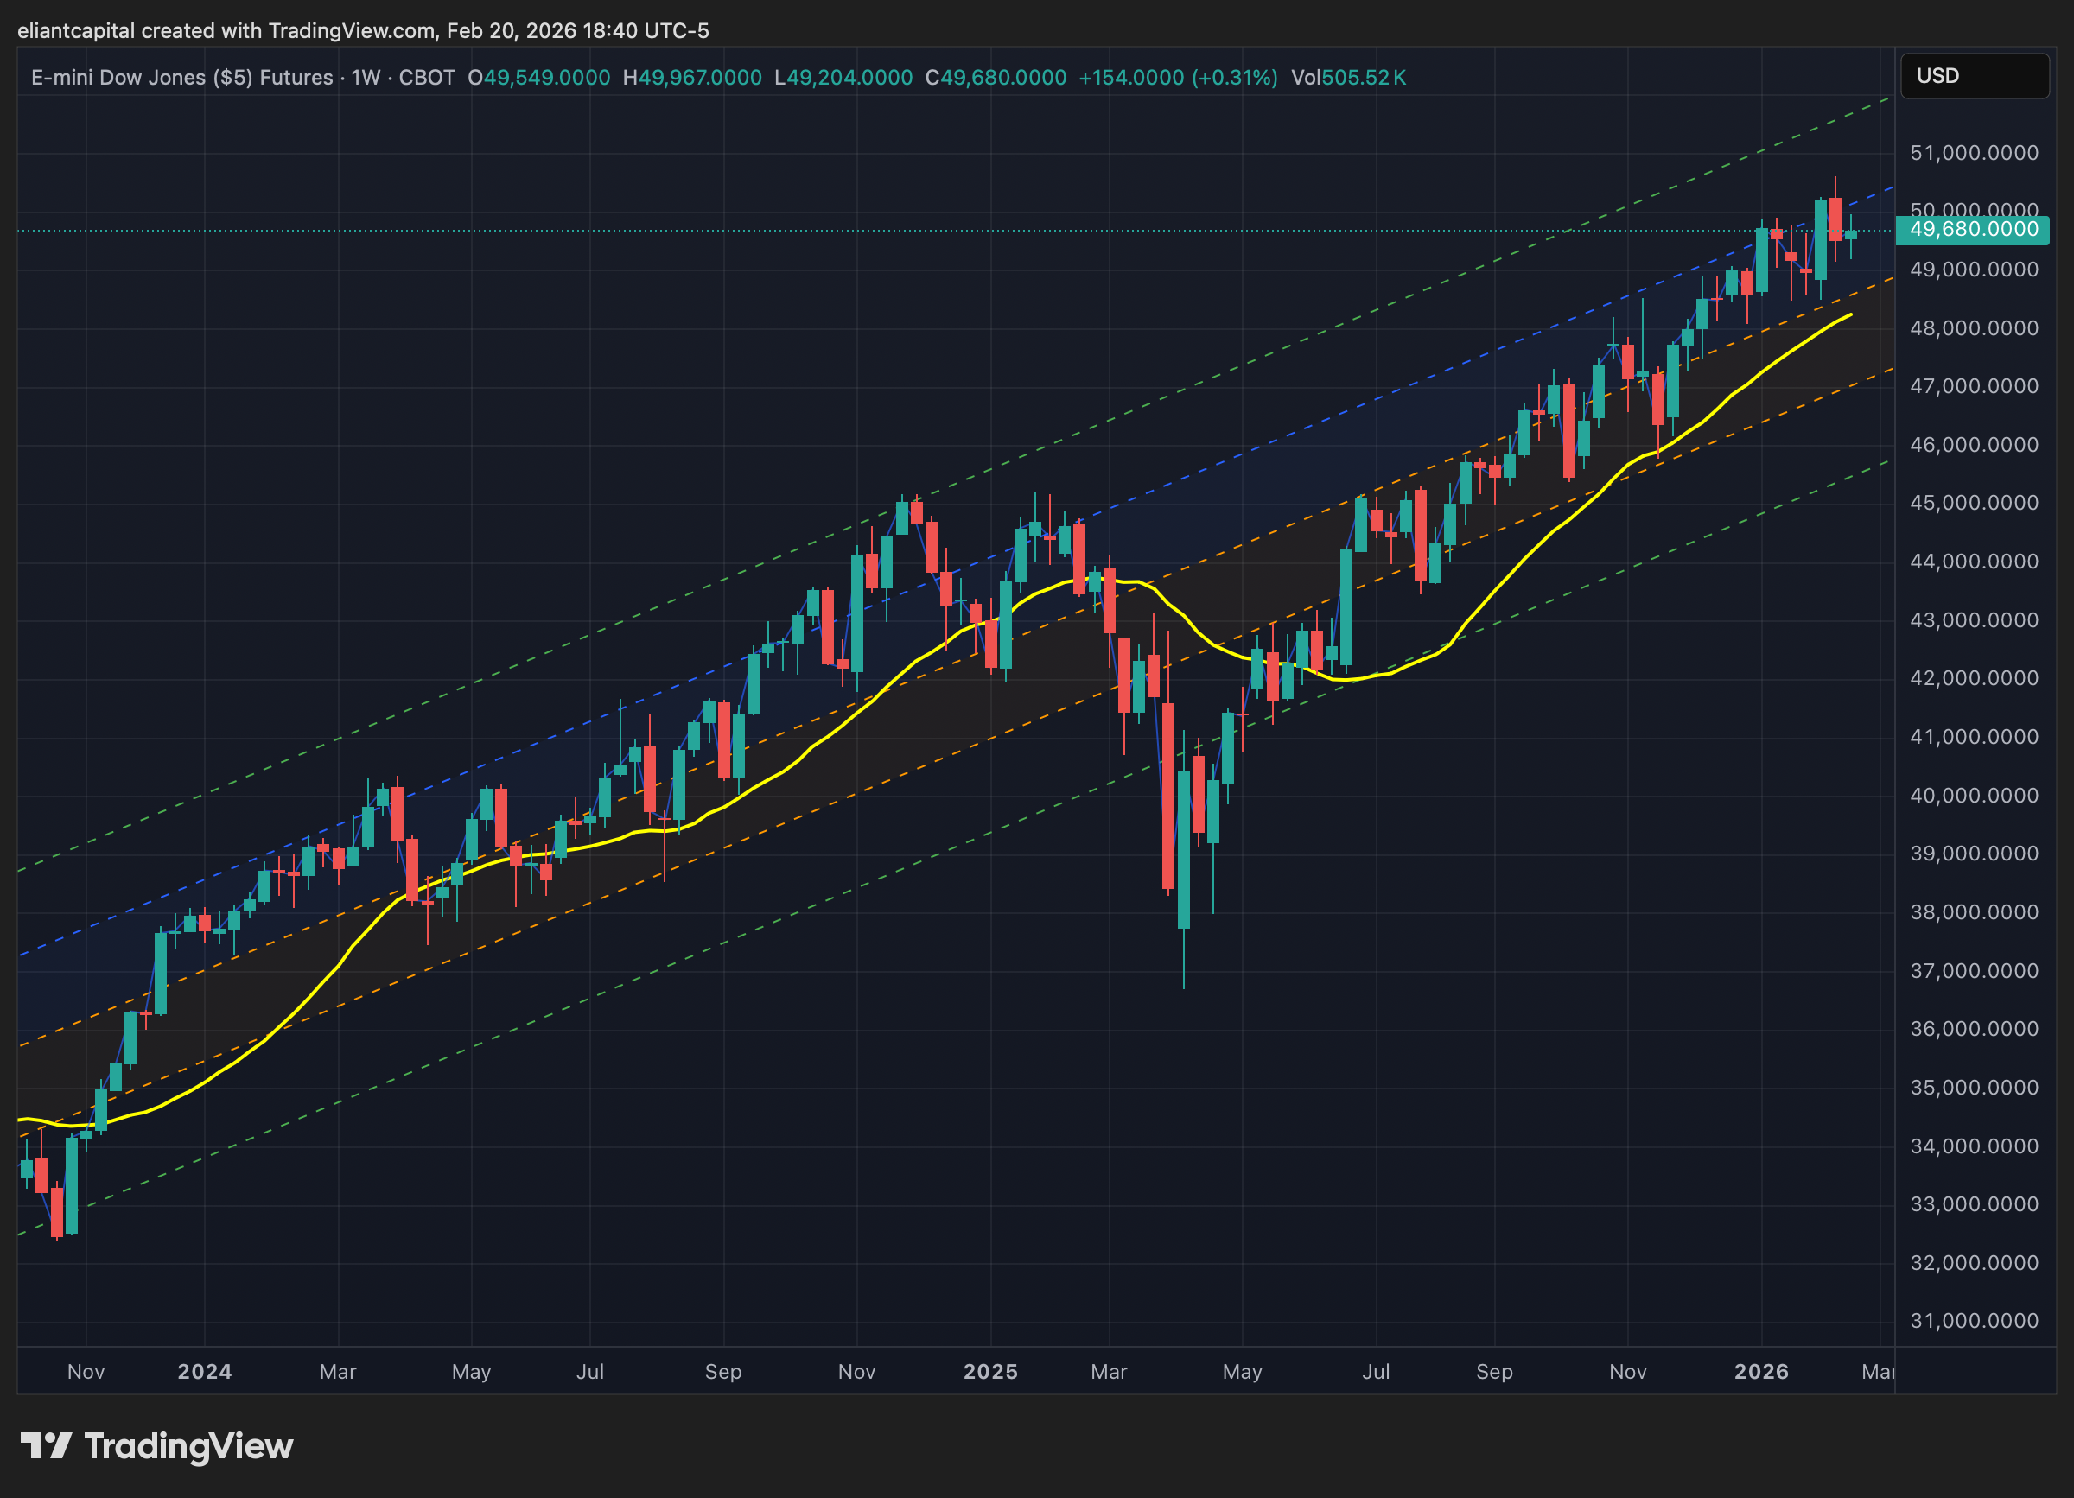Select the E-mini Dow Jones Futures title
The image size is (2074, 1498).
click(181, 78)
